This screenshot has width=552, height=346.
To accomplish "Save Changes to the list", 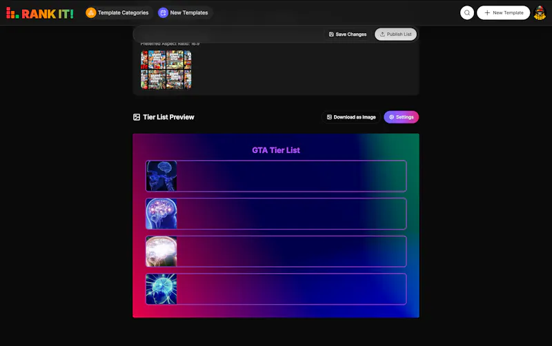I will 348,34.
